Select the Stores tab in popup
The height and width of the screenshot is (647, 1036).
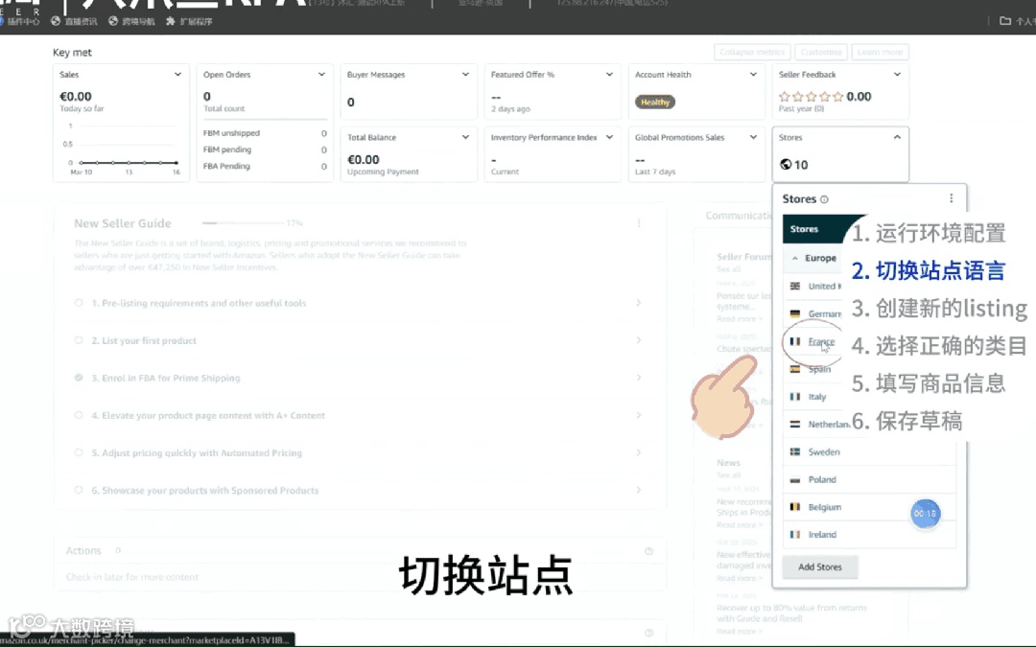[x=804, y=229]
